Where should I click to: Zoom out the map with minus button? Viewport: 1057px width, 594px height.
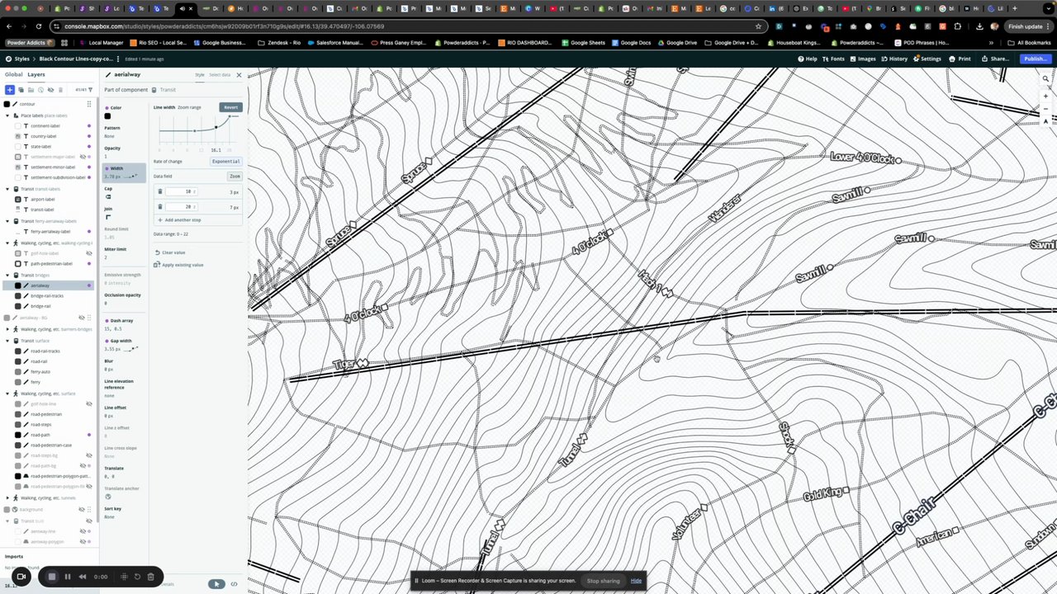1045,108
